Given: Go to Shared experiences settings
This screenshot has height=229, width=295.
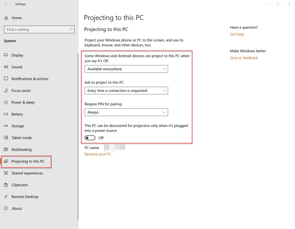Looking at the screenshot, I should pyautogui.click(x=27, y=173).
